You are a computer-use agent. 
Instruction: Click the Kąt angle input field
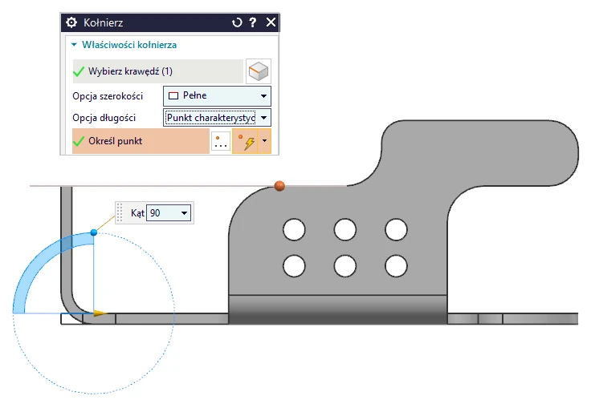163,213
